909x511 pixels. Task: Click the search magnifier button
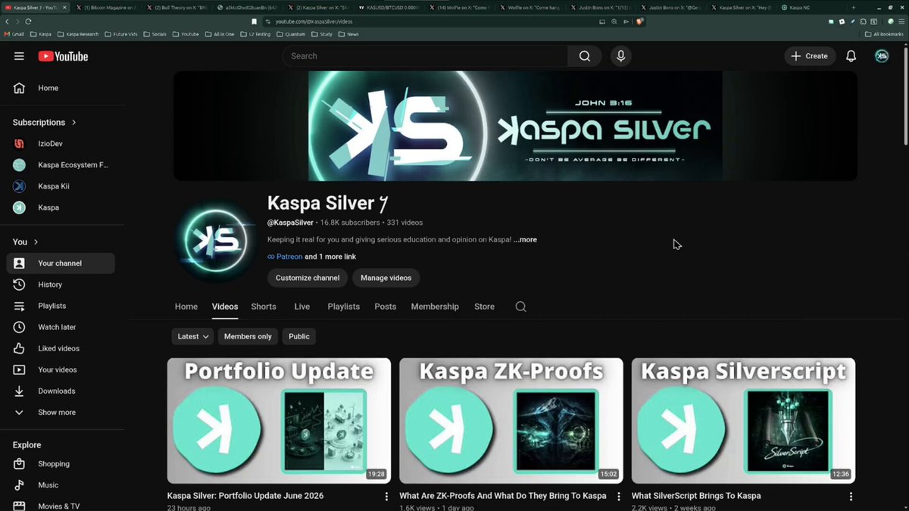(585, 56)
